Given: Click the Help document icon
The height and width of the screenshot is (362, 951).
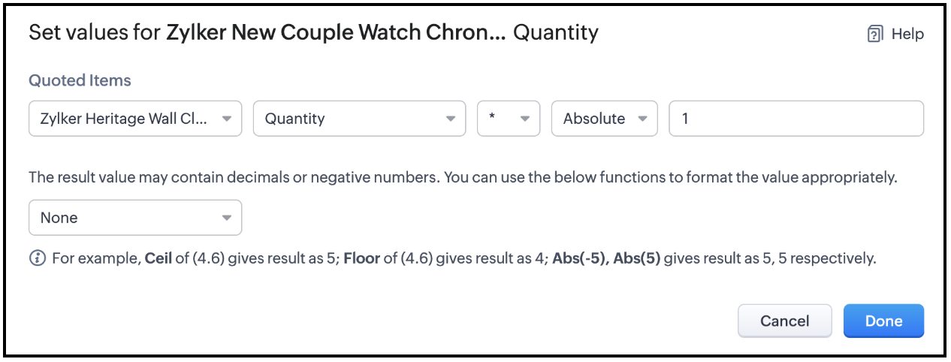Looking at the screenshot, I should click(x=874, y=34).
